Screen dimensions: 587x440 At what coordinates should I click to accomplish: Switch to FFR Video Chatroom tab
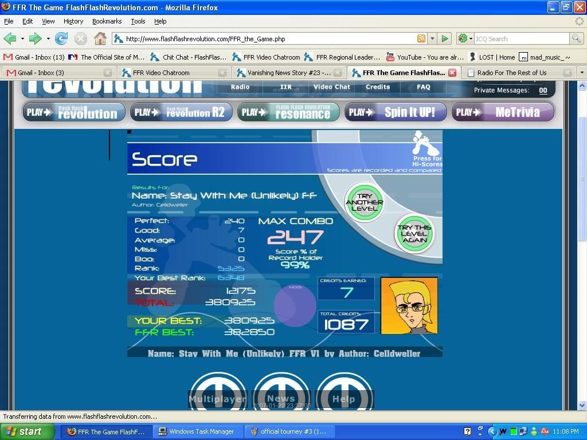[x=173, y=73]
